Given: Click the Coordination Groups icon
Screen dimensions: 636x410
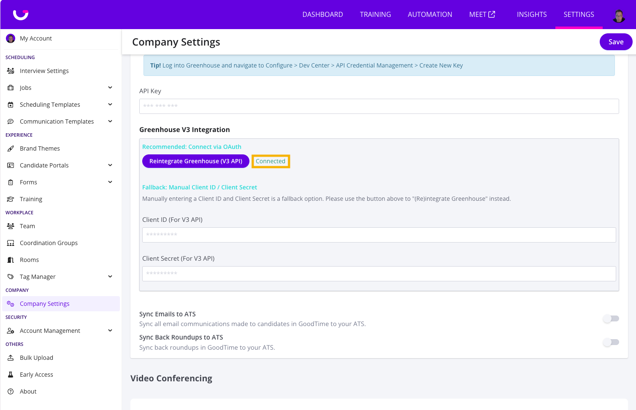Looking at the screenshot, I should 11,243.
